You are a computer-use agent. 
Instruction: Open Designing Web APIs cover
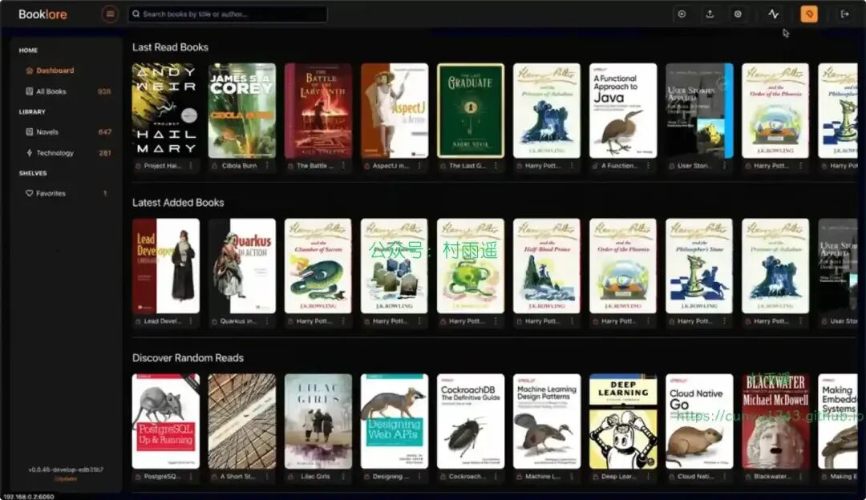(395, 421)
